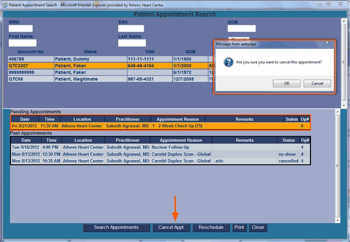The height and width of the screenshot is (242, 350).
Task: Maximize the Patient Appointment Search window
Action: (x=328, y=4)
